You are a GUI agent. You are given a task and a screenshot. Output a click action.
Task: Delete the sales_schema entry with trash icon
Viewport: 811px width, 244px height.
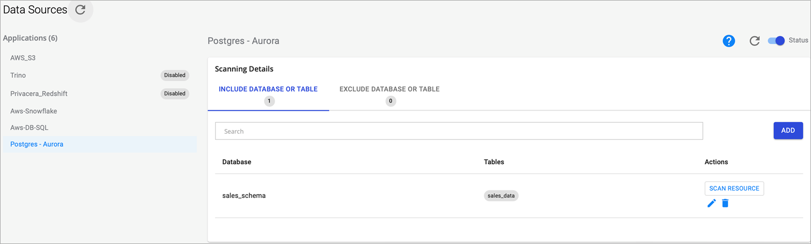tap(725, 203)
